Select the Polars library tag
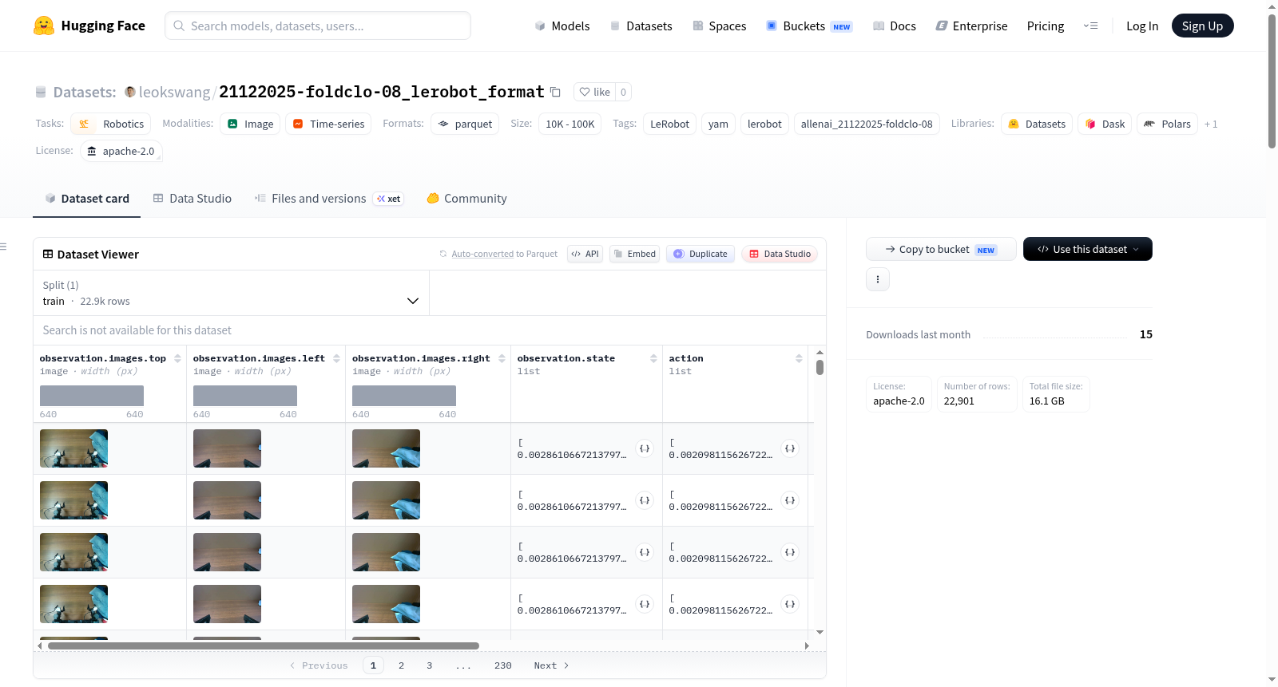The width and height of the screenshot is (1278, 687). [1167, 124]
